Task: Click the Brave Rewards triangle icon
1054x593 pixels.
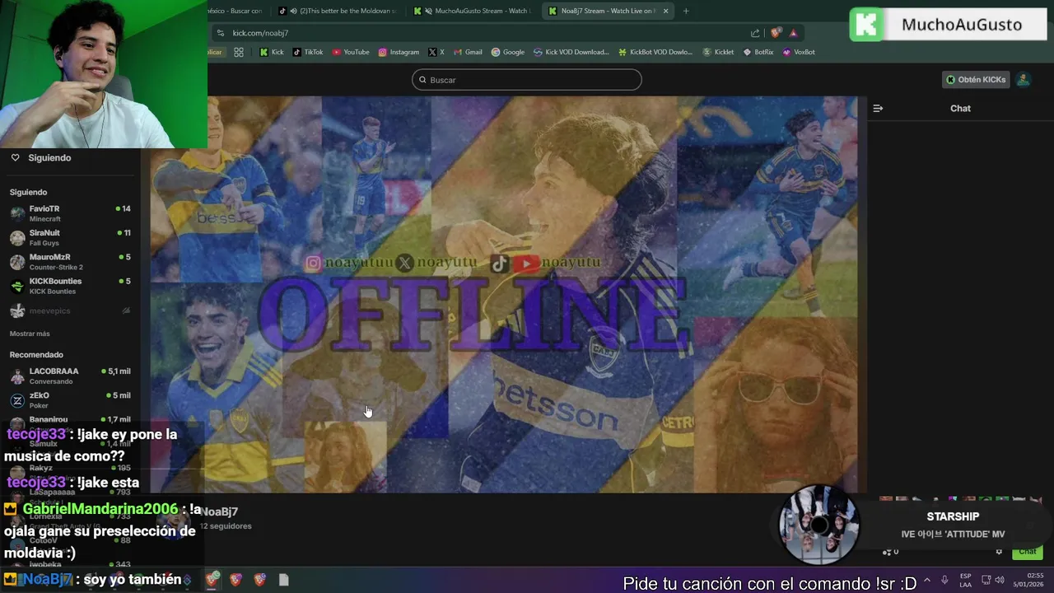Action: (793, 33)
